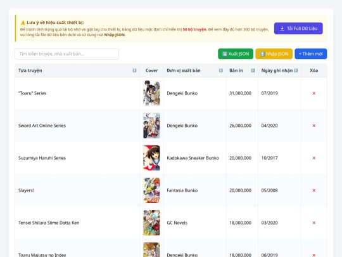This screenshot has width=342, height=257.
Task: Click the warning icon in the notice
Action: pyautogui.click(x=23, y=22)
